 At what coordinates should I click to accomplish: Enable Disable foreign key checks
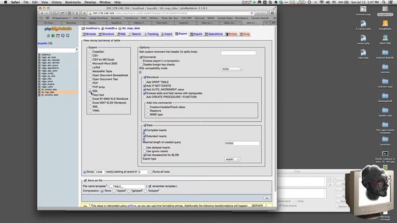click(x=141, y=64)
